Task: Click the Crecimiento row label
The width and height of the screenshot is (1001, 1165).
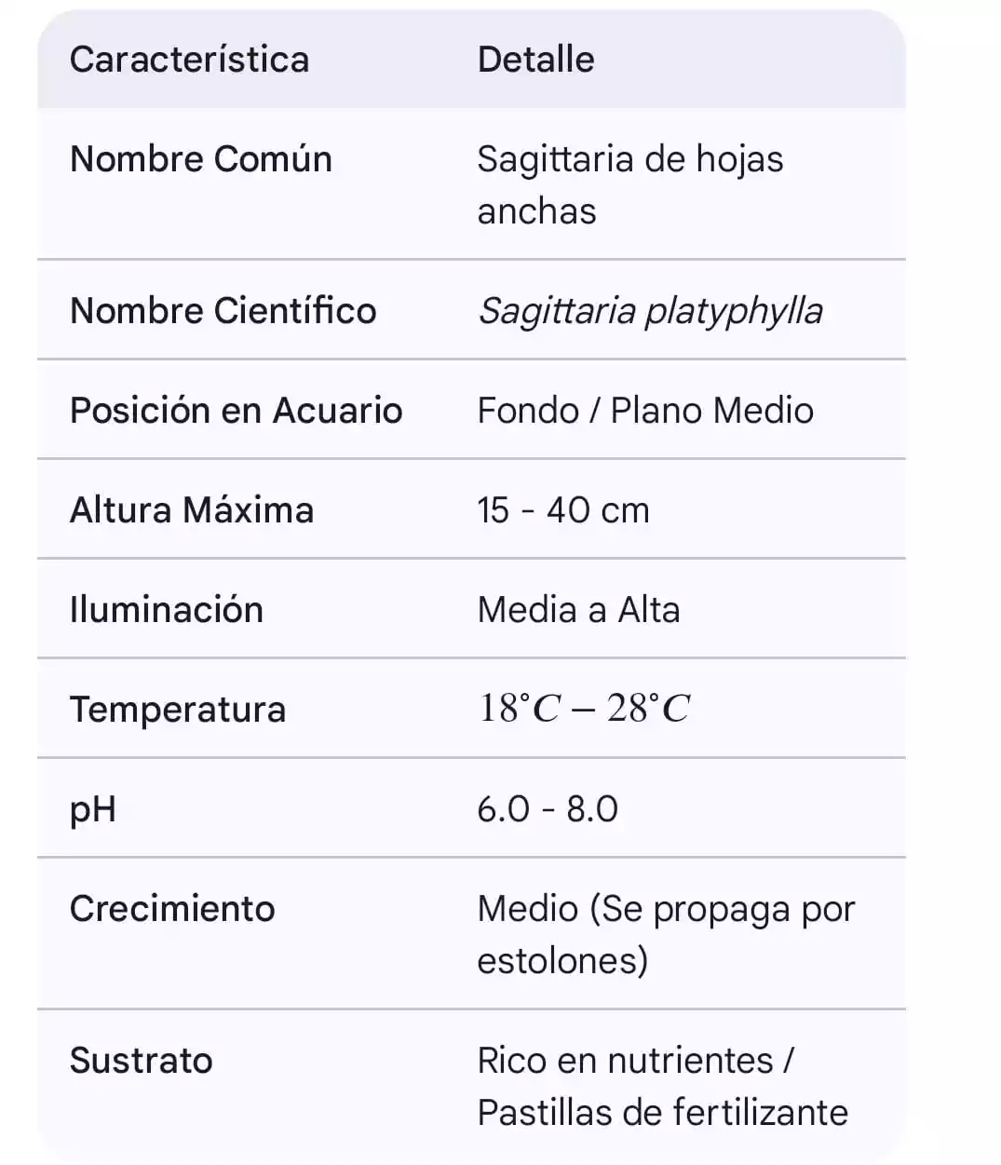Action: tap(172, 909)
